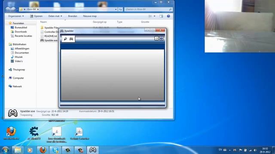Click the edit icon beside Xpadder help
Viewport: 275px width, 154px height.
pos(156,38)
